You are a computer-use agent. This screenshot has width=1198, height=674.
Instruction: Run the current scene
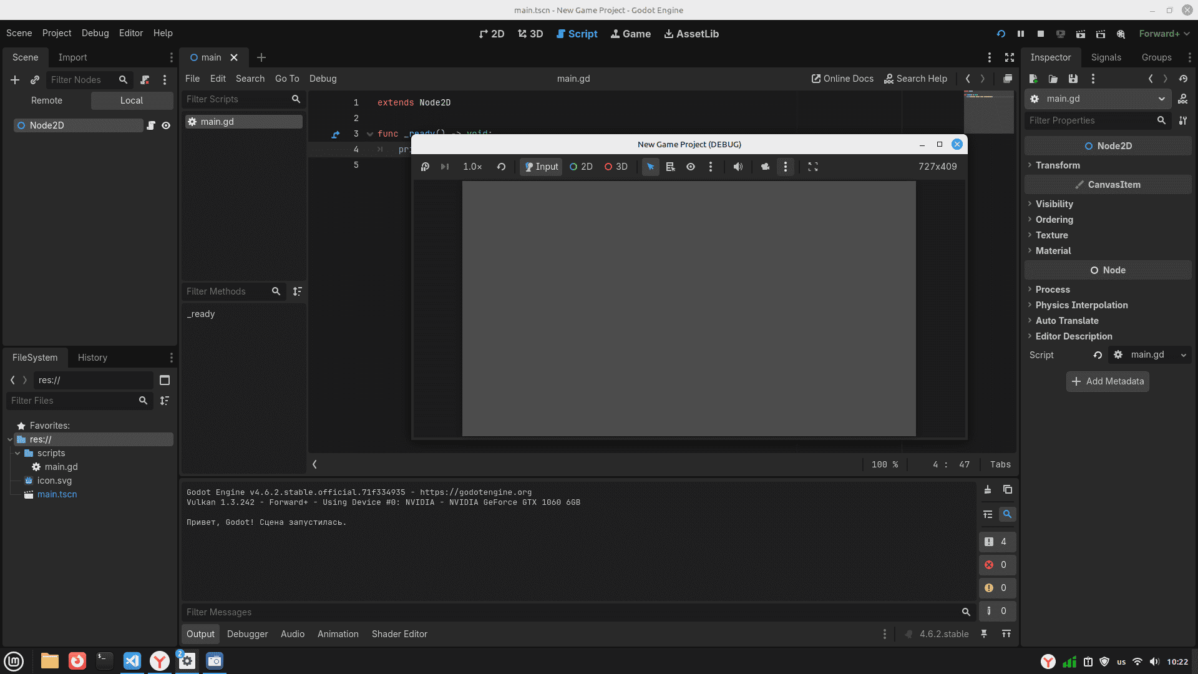coord(1081,34)
